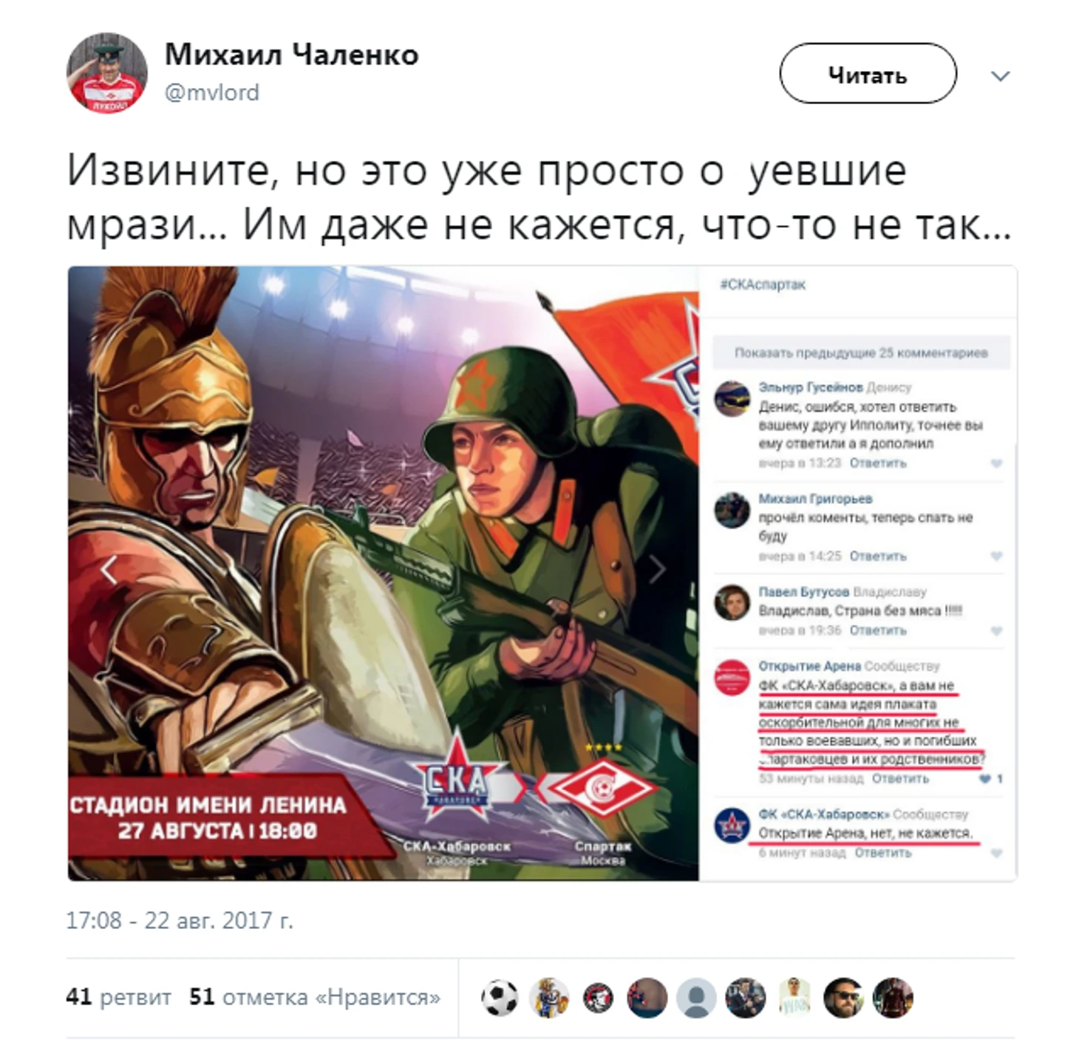This screenshot has height=1042, width=1079.
Task: Open Открытие Арена community avatar
Action: (732, 678)
